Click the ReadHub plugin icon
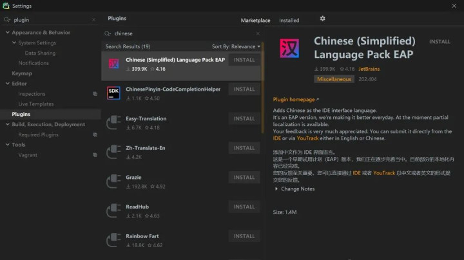 point(114,210)
